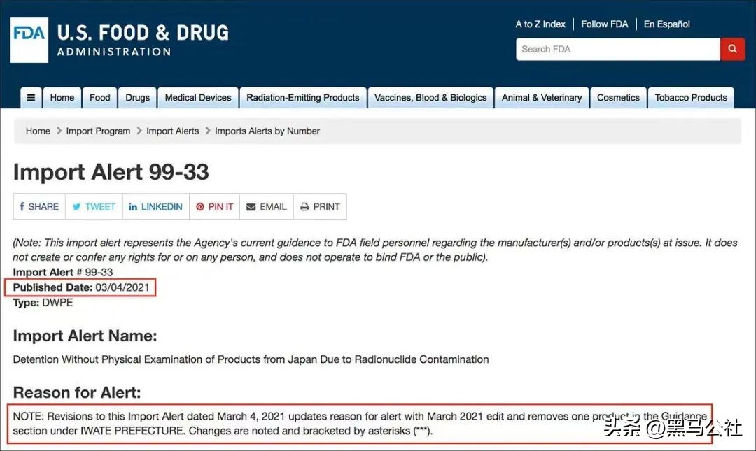The width and height of the screenshot is (756, 451).
Task: Click the PRINT printer icon
Action: point(304,206)
